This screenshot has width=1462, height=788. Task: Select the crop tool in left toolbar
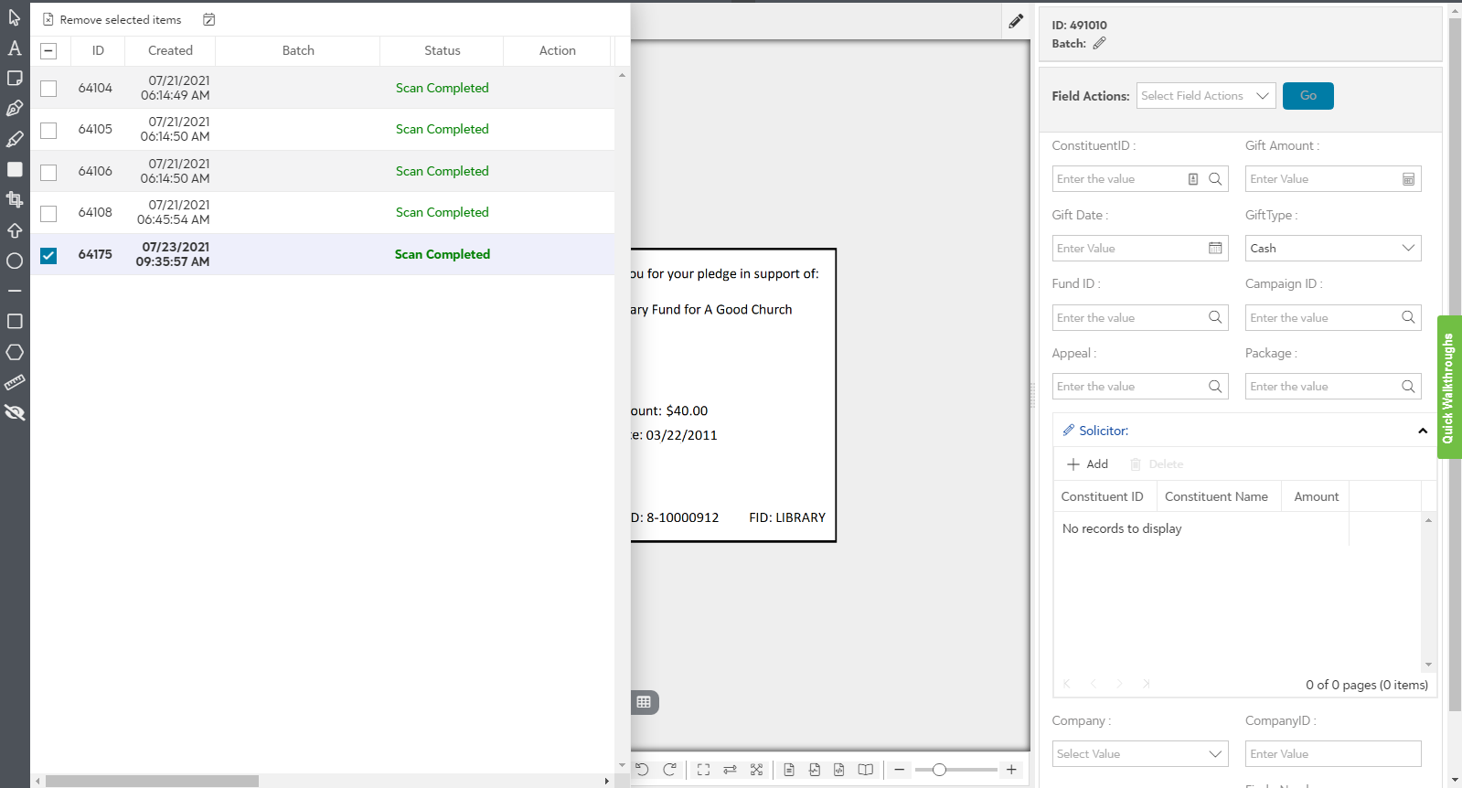[15, 199]
